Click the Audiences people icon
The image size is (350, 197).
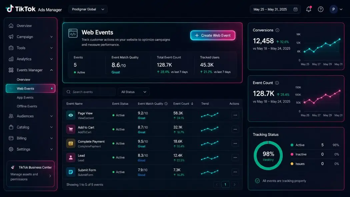(11, 116)
